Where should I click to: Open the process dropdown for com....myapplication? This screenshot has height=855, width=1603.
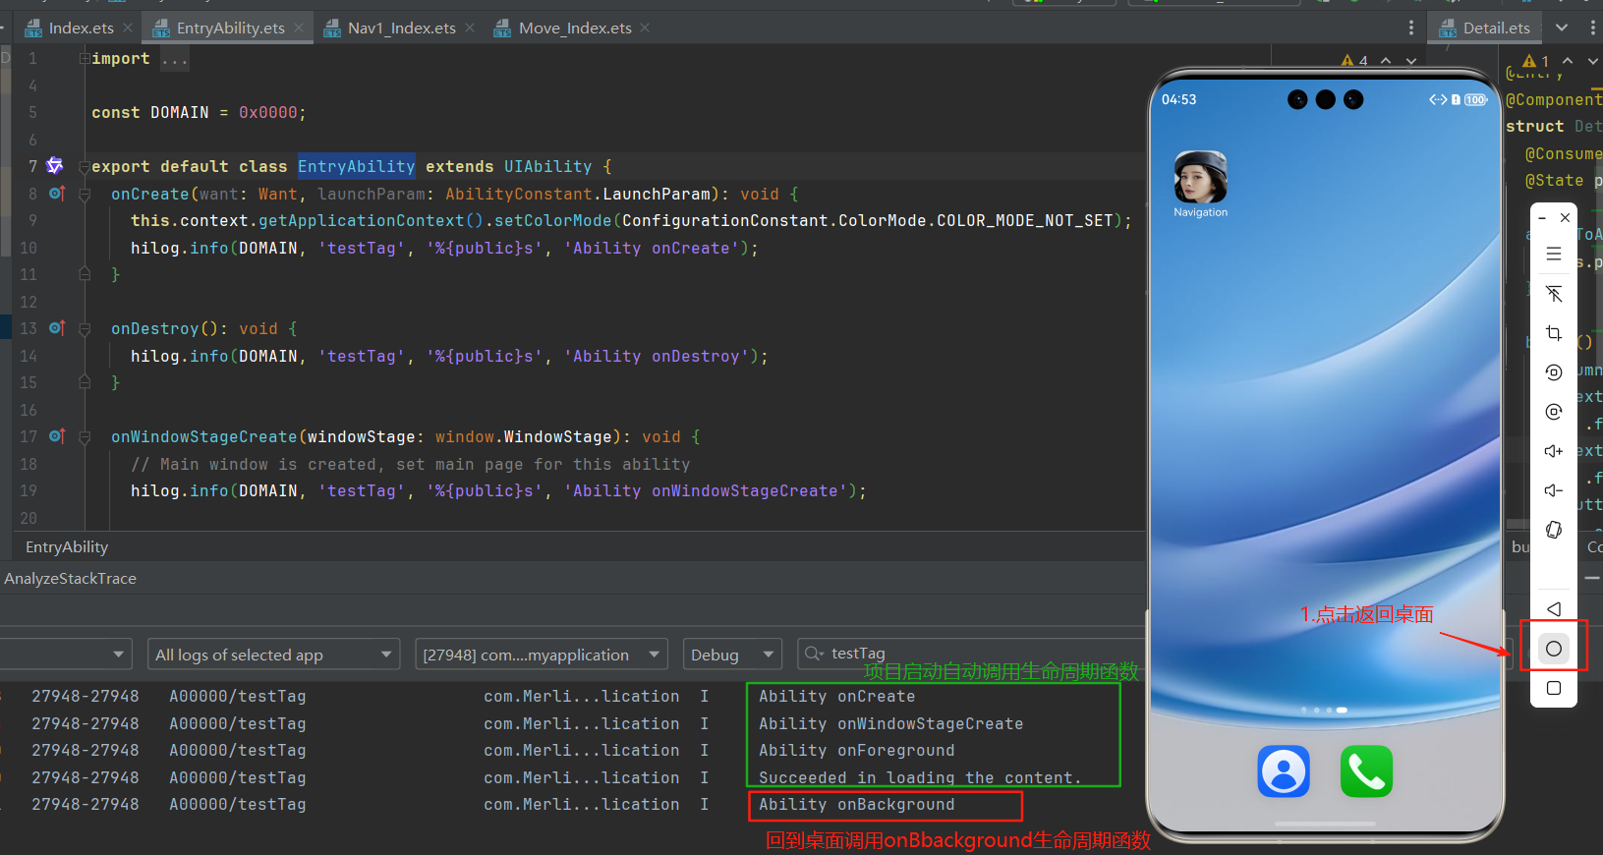click(x=542, y=655)
